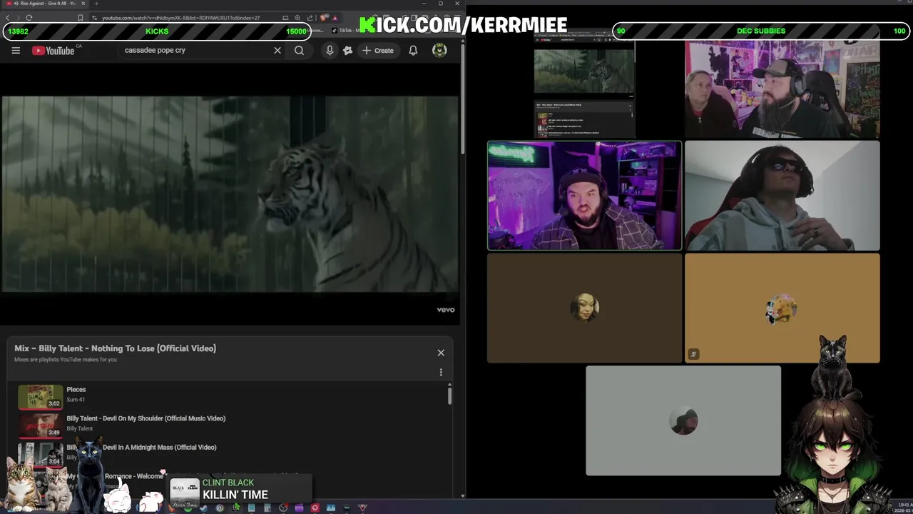The image size is (913, 514).
Task: Open the Brave Rewards triangle icon
Action: coord(334,18)
